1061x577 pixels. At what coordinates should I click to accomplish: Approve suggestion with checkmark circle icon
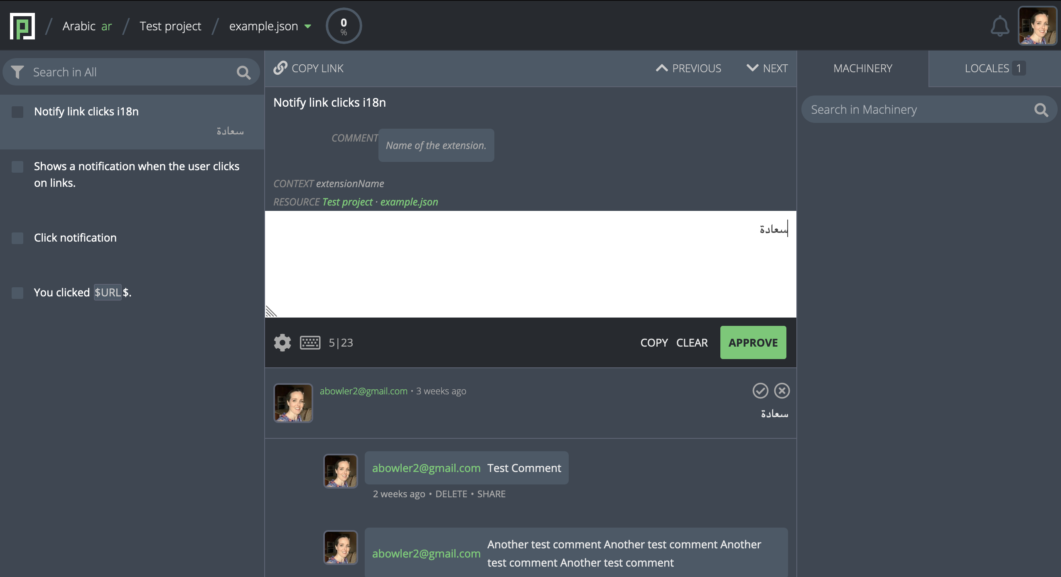tap(760, 391)
